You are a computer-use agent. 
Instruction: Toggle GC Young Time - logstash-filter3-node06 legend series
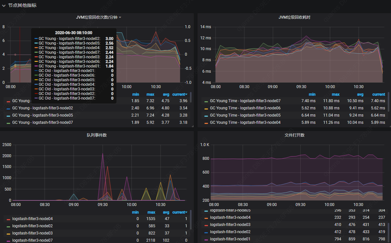(x=245, y=108)
